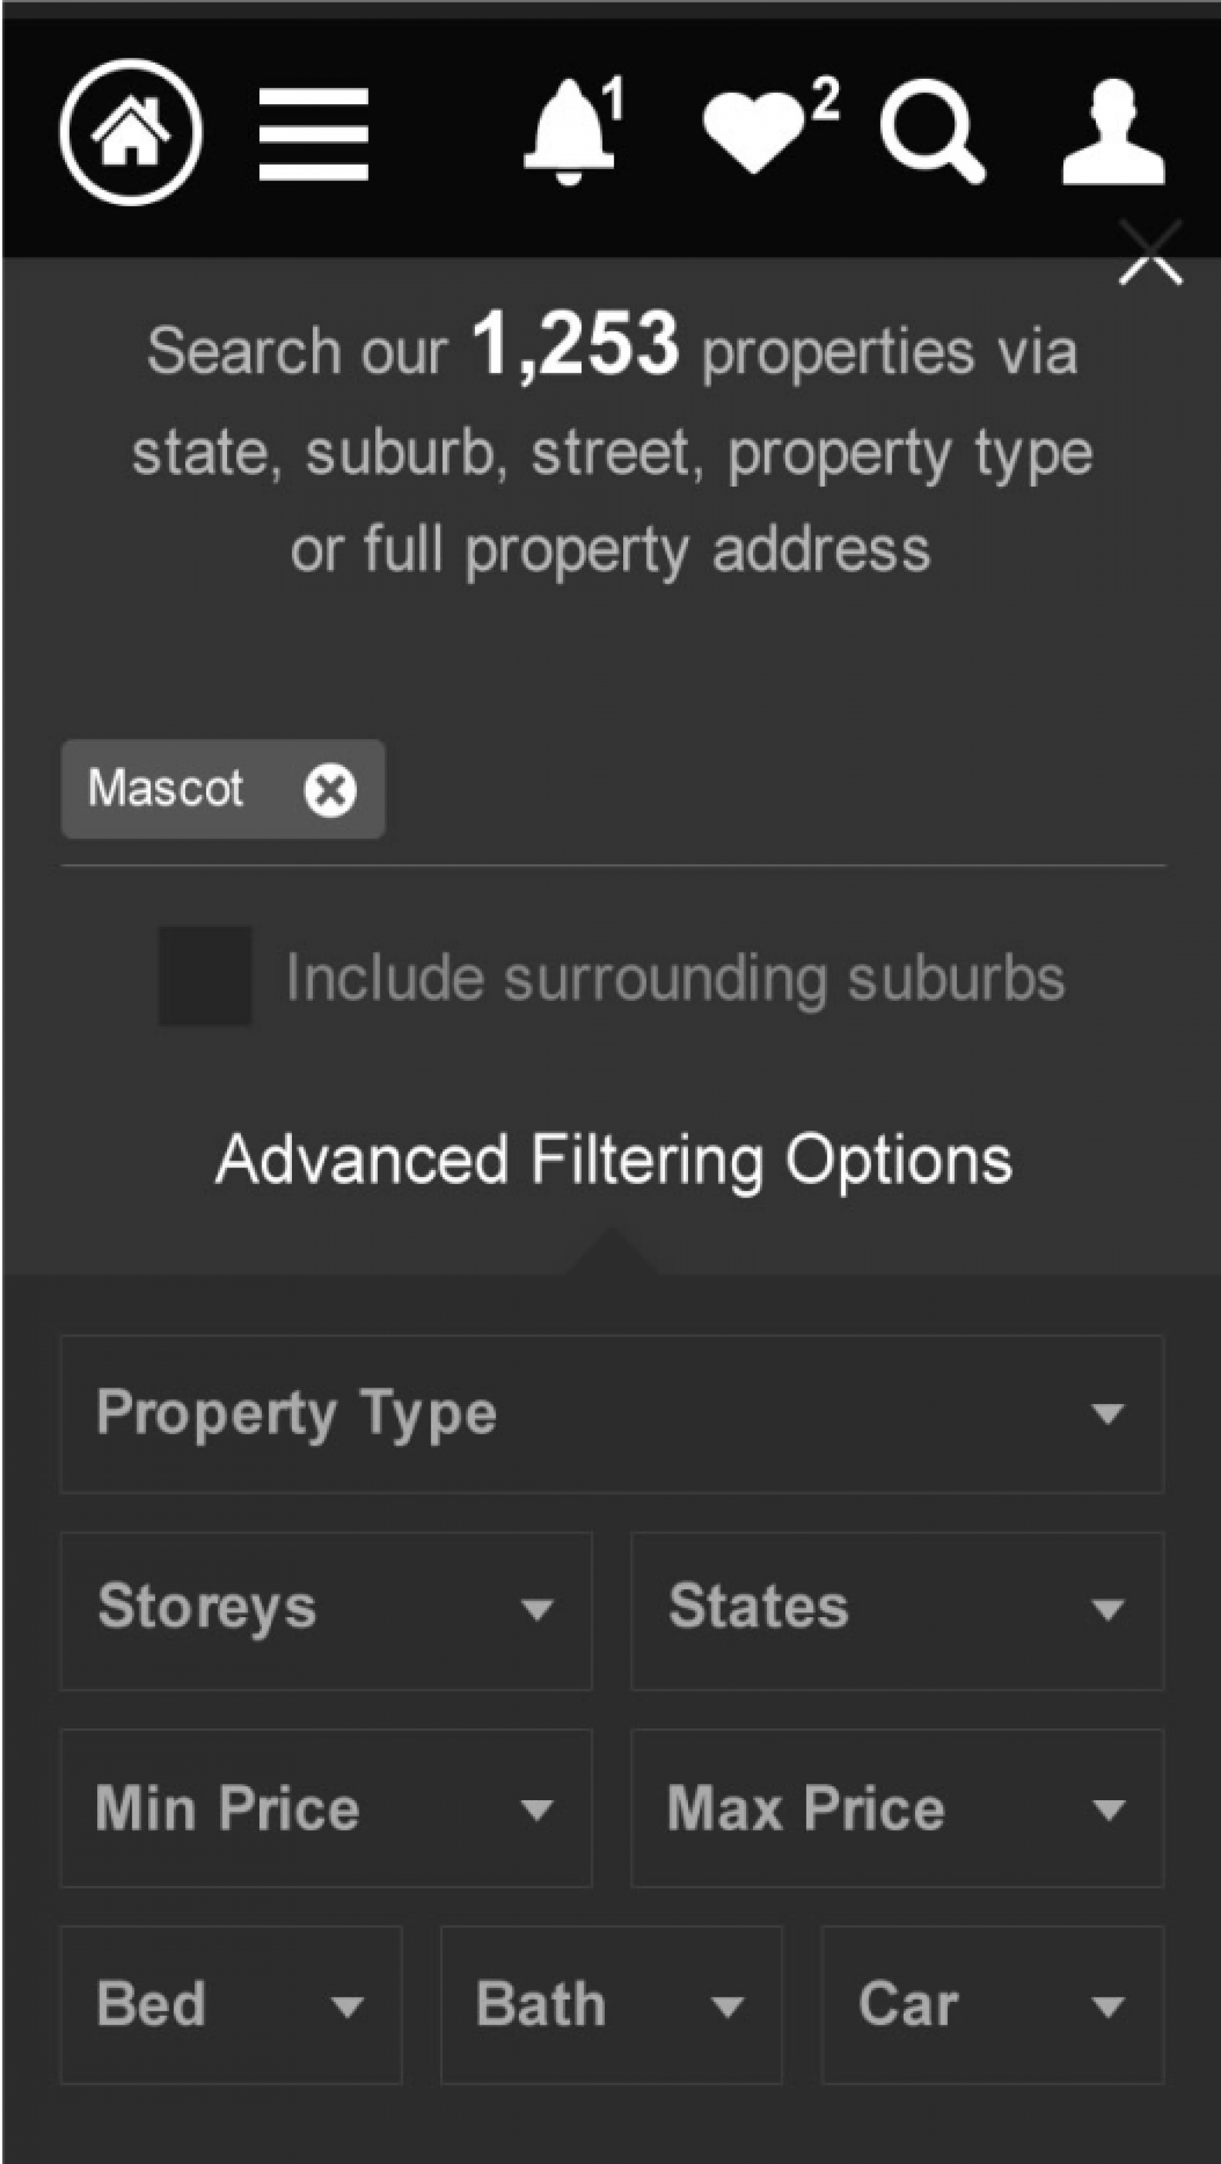Open notifications bell icon
Screen dimensions: 1221x2164
pyautogui.click(x=570, y=130)
